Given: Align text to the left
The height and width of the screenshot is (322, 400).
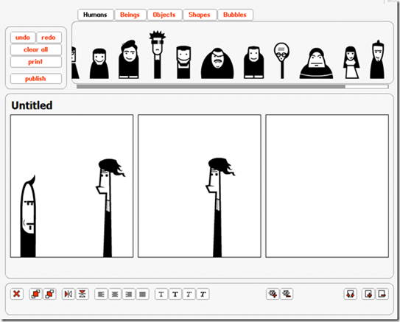Looking at the screenshot, I should click(101, 294).
